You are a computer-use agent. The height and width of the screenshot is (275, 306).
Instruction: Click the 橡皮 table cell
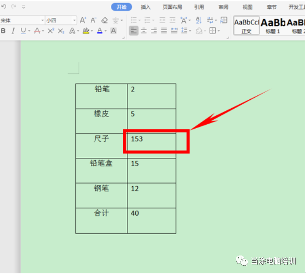coord(102,121)
